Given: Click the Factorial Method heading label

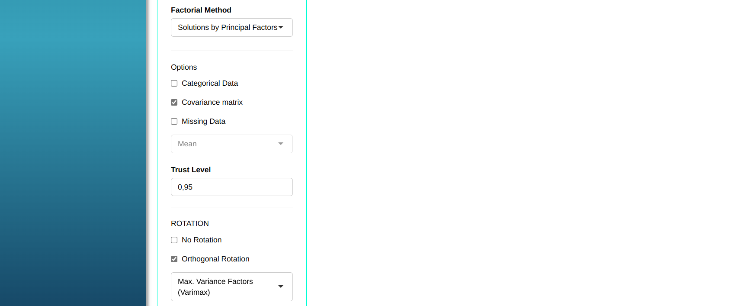Looking at the screenshot, I should click(201, 10).
